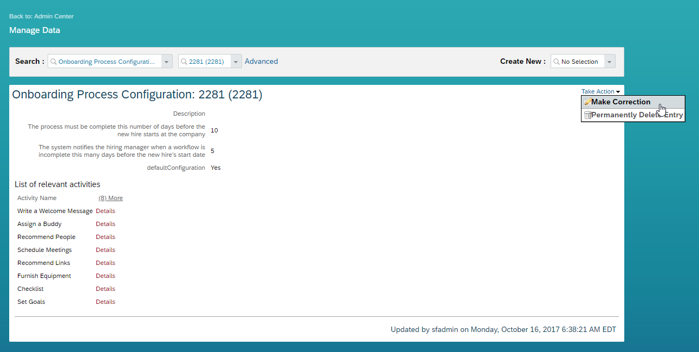Click the Assign a Buddy activity name

pos(40,224)
